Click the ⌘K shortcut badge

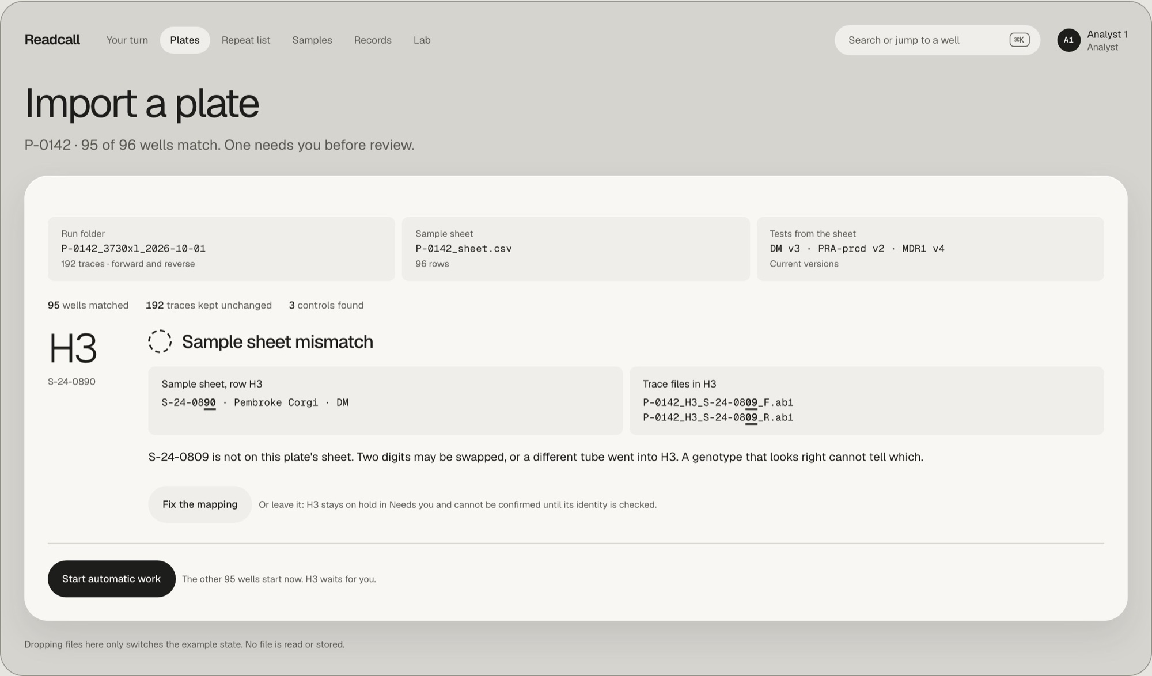coord(1019,40)
